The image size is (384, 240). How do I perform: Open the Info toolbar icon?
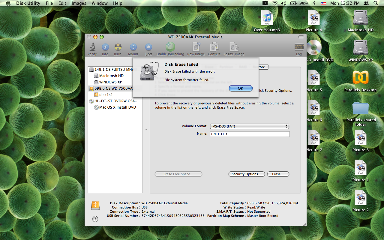[x=105, y=47]
